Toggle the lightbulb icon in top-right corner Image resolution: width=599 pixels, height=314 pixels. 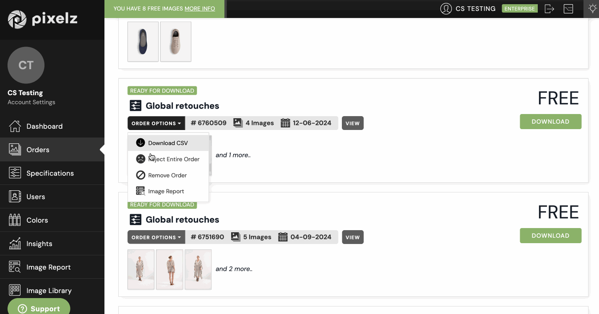pyautogui.click(x=592, y=9)
